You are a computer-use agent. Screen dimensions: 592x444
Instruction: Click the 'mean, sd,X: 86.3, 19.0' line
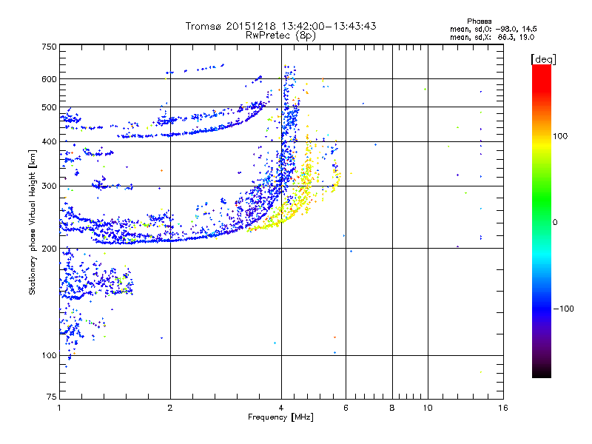492,38
